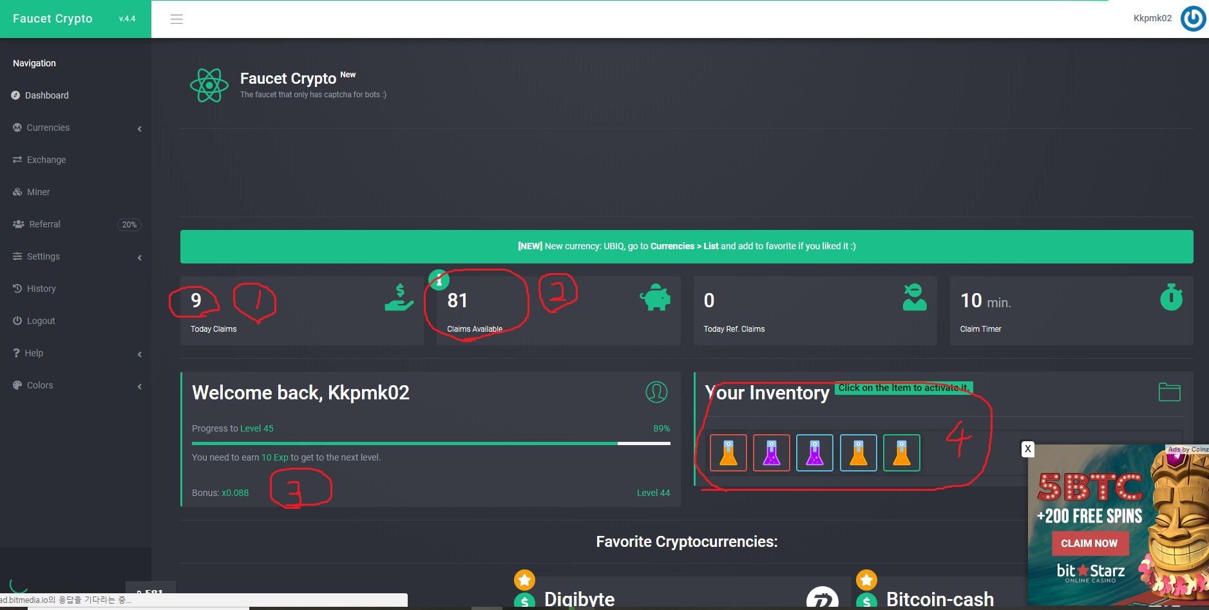Click the 'Welcome back, Kkpmk02' heading
The height and width of the screenshot is (610, 1209).
point(301,393)
